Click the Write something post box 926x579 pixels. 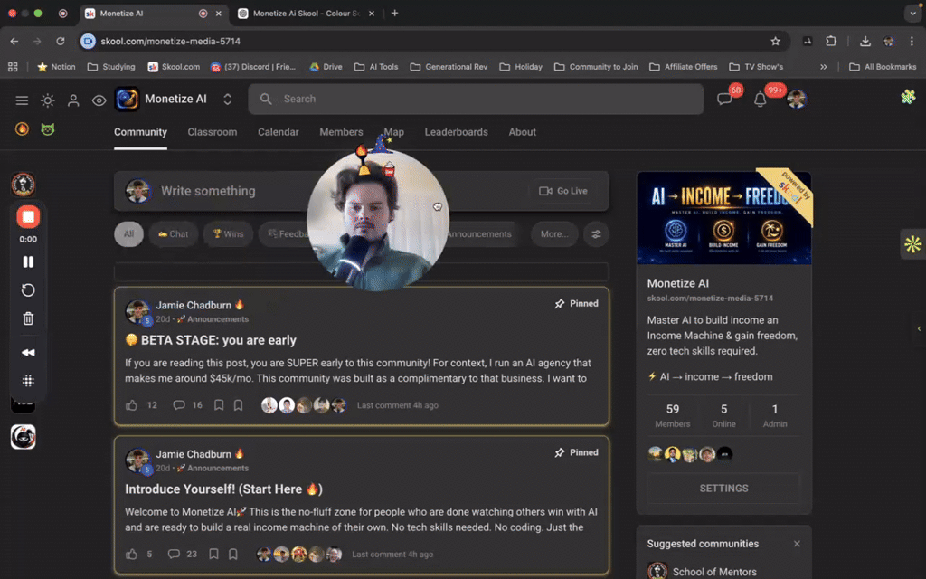362,191
